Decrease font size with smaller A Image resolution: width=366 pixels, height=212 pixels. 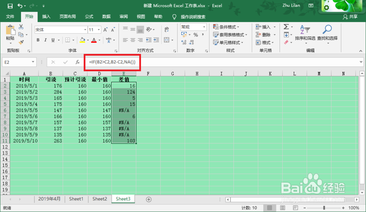click(113, 30)
